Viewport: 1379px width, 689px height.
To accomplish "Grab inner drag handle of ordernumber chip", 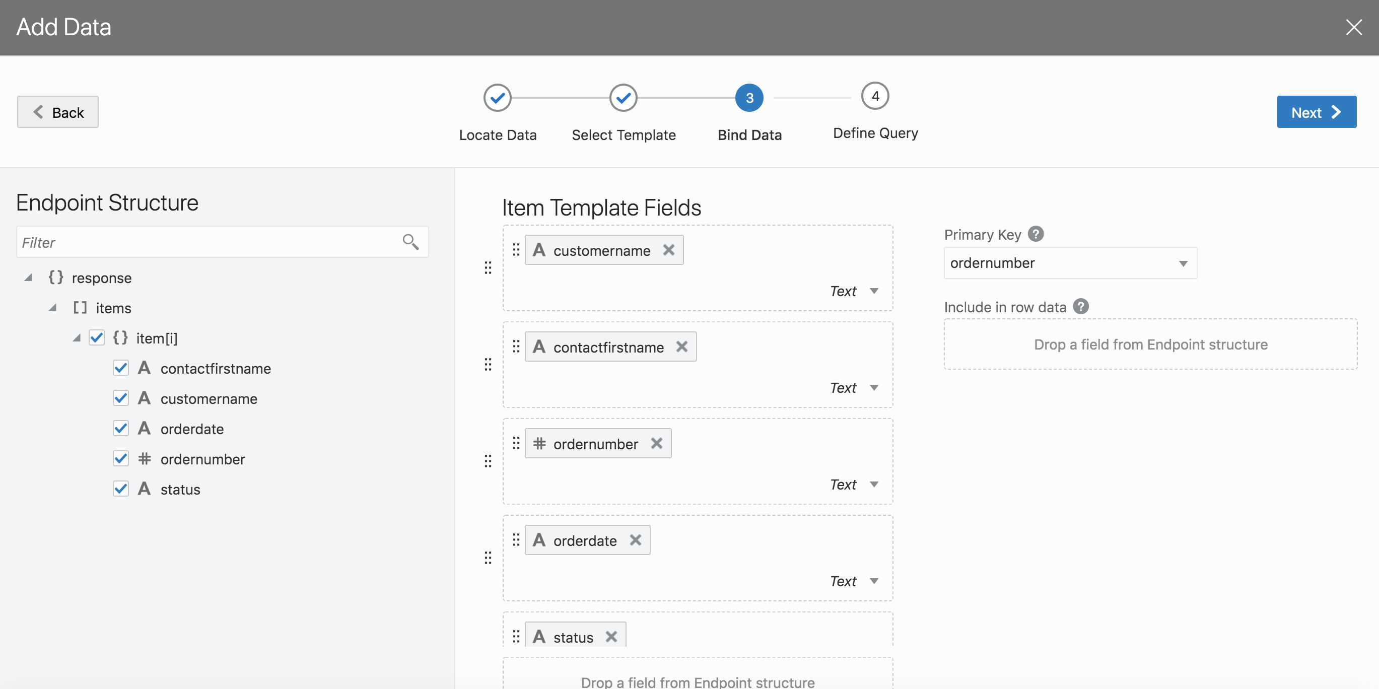I will [x=516, y=443].
